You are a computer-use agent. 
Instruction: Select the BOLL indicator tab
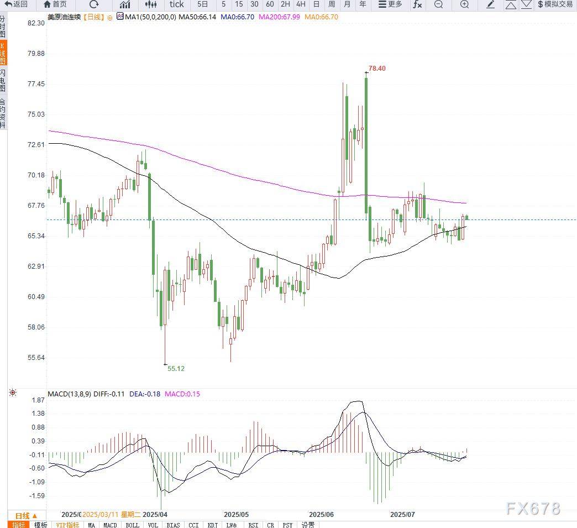click(x=132, y=524)
